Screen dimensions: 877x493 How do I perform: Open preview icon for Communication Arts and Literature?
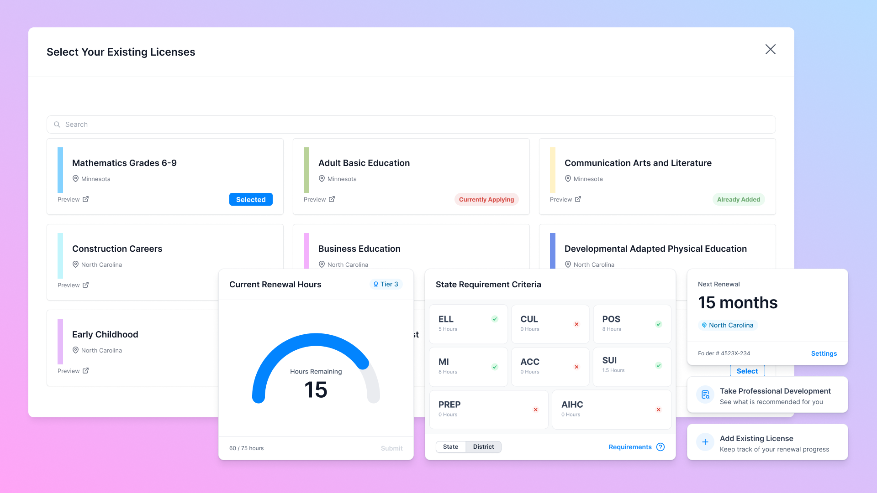click(578, 199)
